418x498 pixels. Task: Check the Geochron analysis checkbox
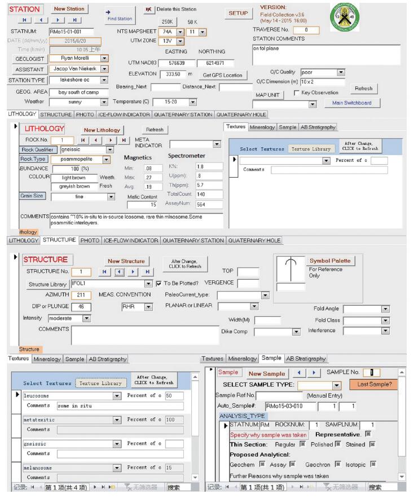pos(338,464)
